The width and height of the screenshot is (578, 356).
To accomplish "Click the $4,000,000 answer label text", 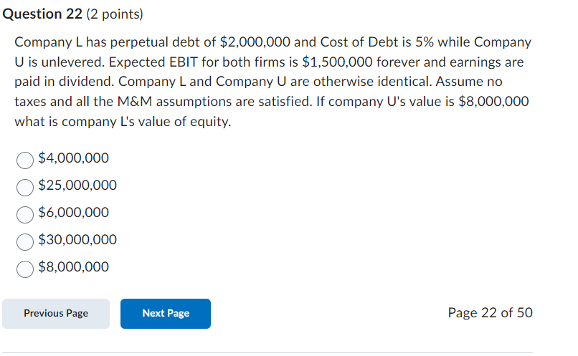I will tap(73, 158).
